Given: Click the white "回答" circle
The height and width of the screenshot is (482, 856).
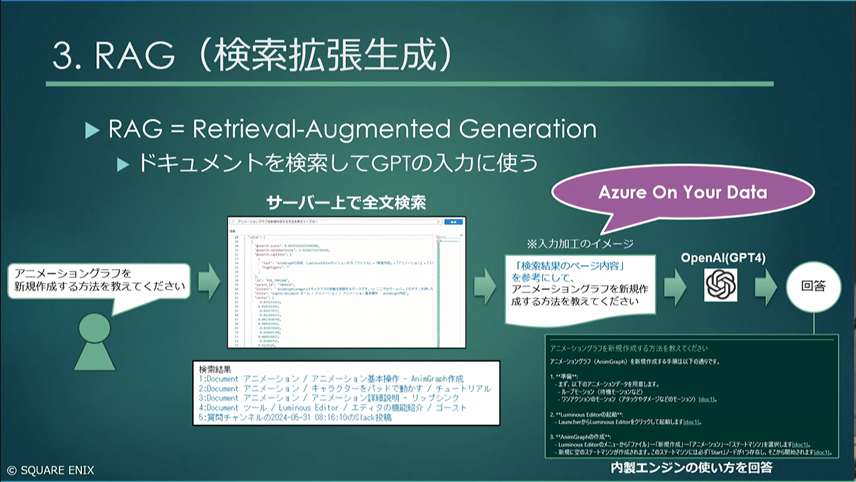Looking at the screenshot, I should pos(813,286).
